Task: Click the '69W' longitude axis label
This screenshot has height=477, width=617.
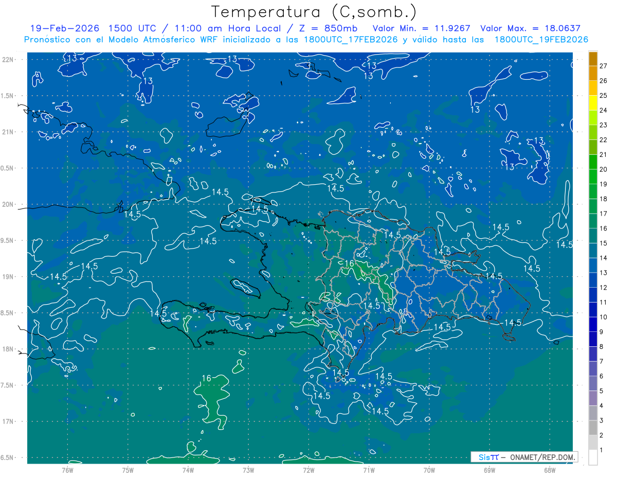Action: click(x=489, y=470)
